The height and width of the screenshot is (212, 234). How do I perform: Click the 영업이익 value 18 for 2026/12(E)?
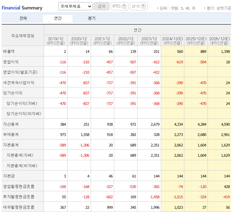click(x=228, y=62)
